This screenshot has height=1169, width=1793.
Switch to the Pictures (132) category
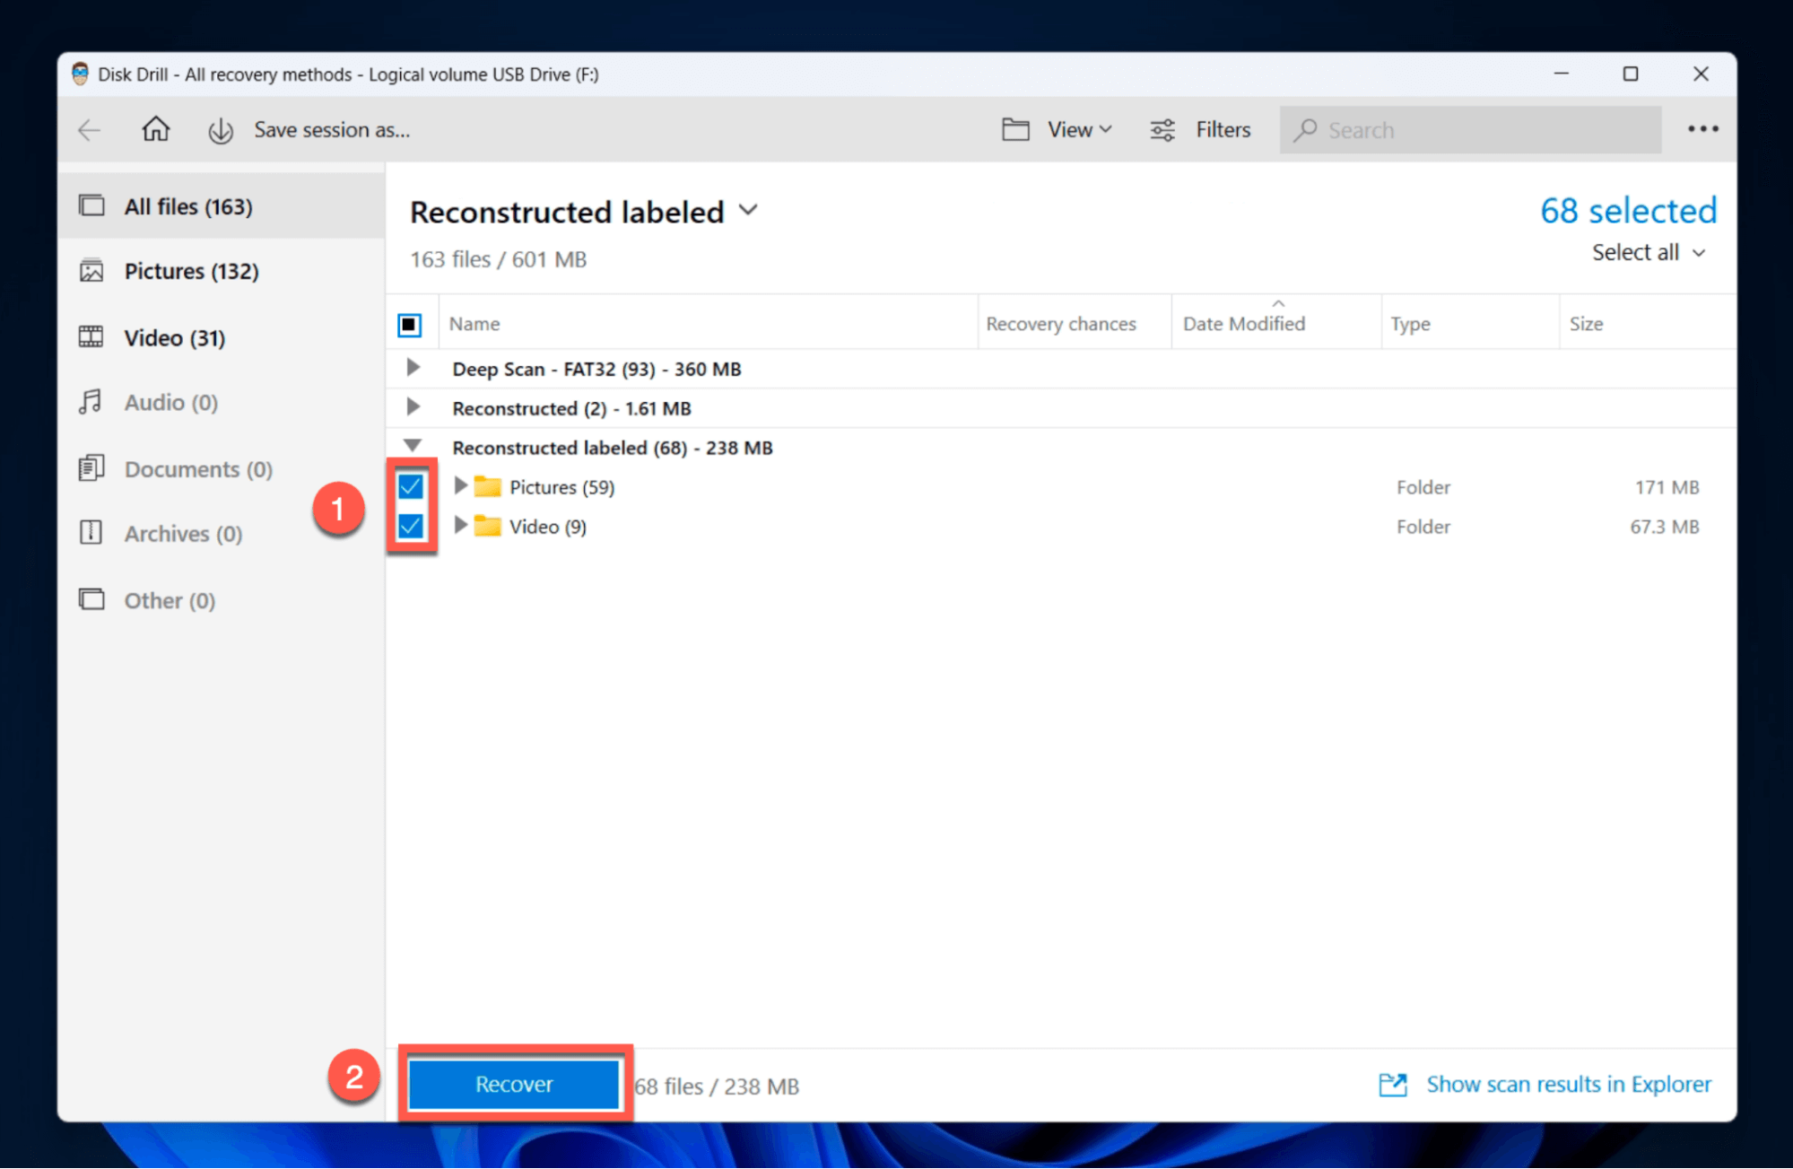(222, 271)
